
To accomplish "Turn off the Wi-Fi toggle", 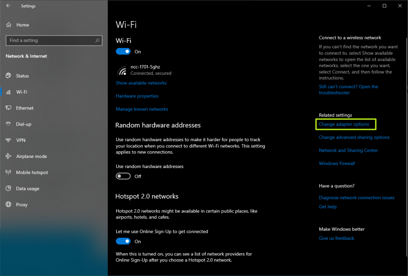I will (123, 52).
